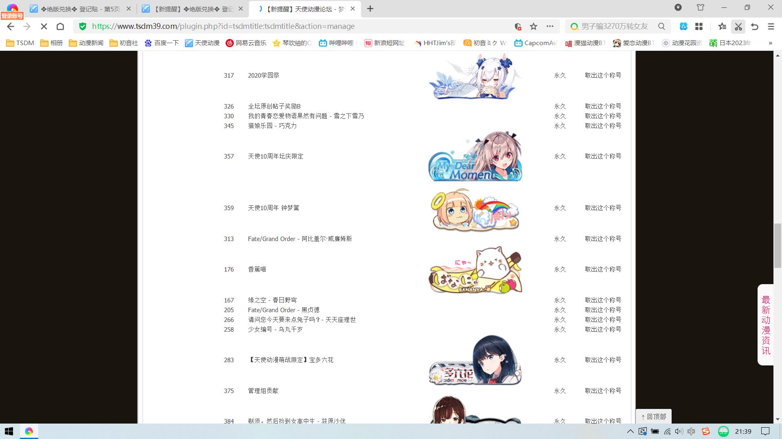Screen dimensions: 782x439
Task: Show hidden system tray icons chevron
Action: 630,431
